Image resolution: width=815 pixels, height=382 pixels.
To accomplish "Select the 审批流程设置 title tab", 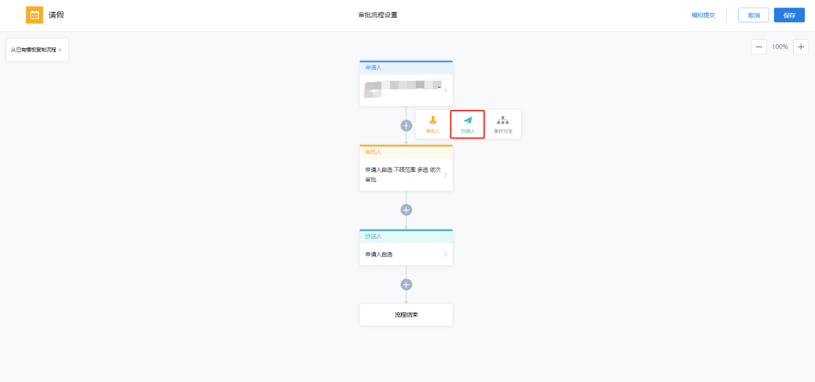I will (x=378, y=15).
